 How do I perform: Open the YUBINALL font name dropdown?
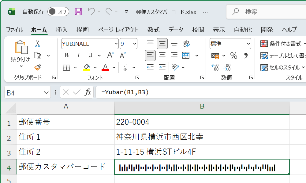[116, 44]
